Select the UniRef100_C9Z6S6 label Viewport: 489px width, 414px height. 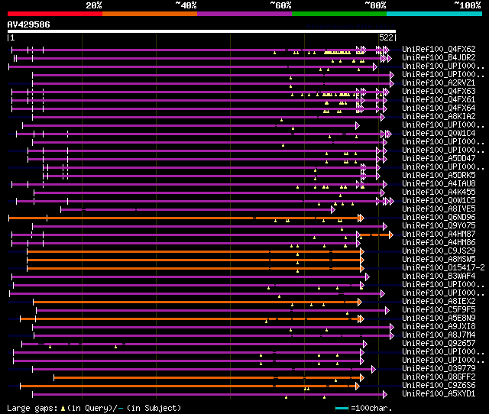click(x=439, y=386)
